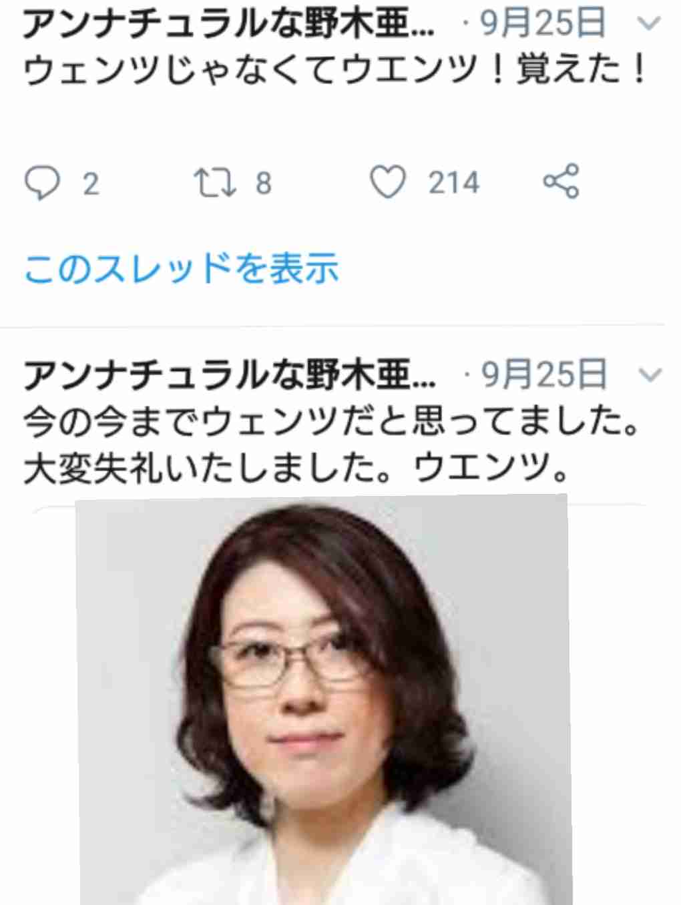This screenshot has width=681, height=905.
Task: Open share options with the share icon
Action: 561,182
